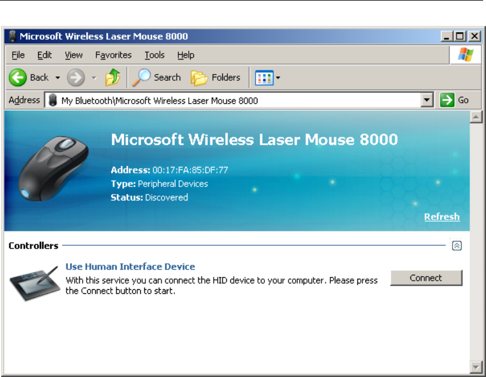Click the HID service description text
486x377 pixels.
click(221, 286)
